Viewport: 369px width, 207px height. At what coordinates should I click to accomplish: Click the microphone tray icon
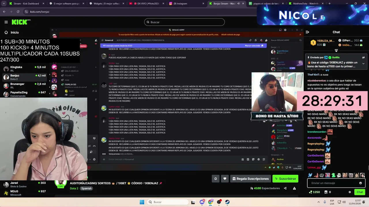[325, 202]
